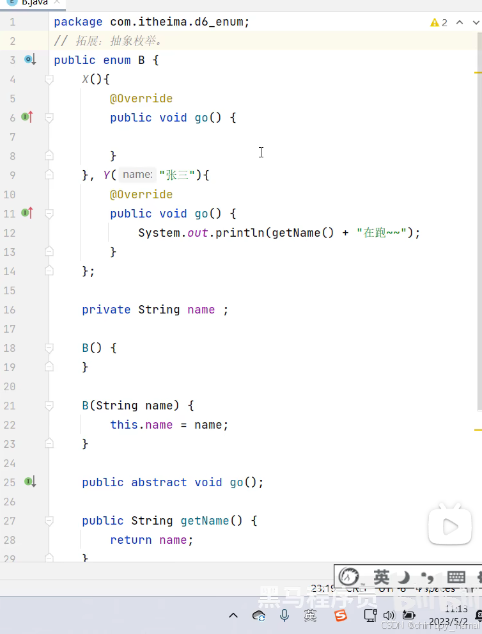Click the video play overlay button

[x=450, y=526]
